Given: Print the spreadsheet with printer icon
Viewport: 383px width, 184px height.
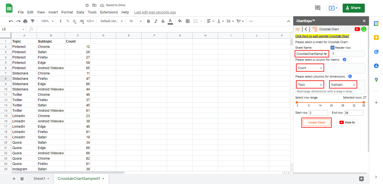Looking at the screenshot, I should point(26,21).
